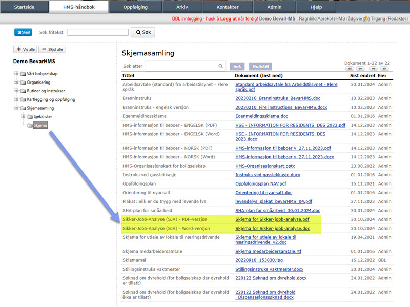This screenshot has height=307, width=410.
Task: Click the Skjema folder icon in tree
Action: tap(30, 126)
